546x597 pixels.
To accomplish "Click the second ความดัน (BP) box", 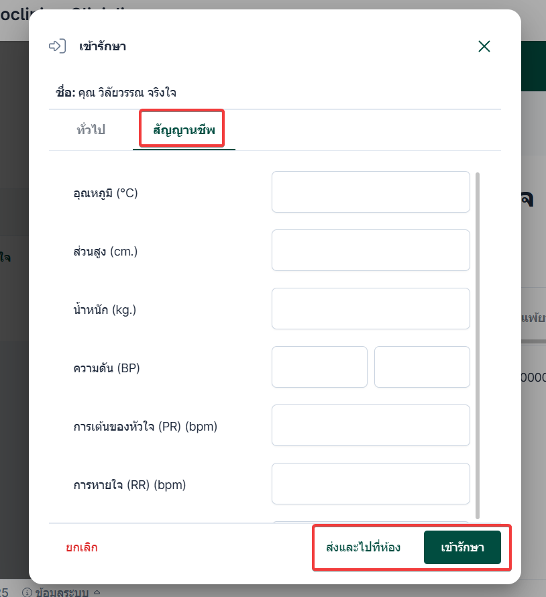I will pos(422,367).
